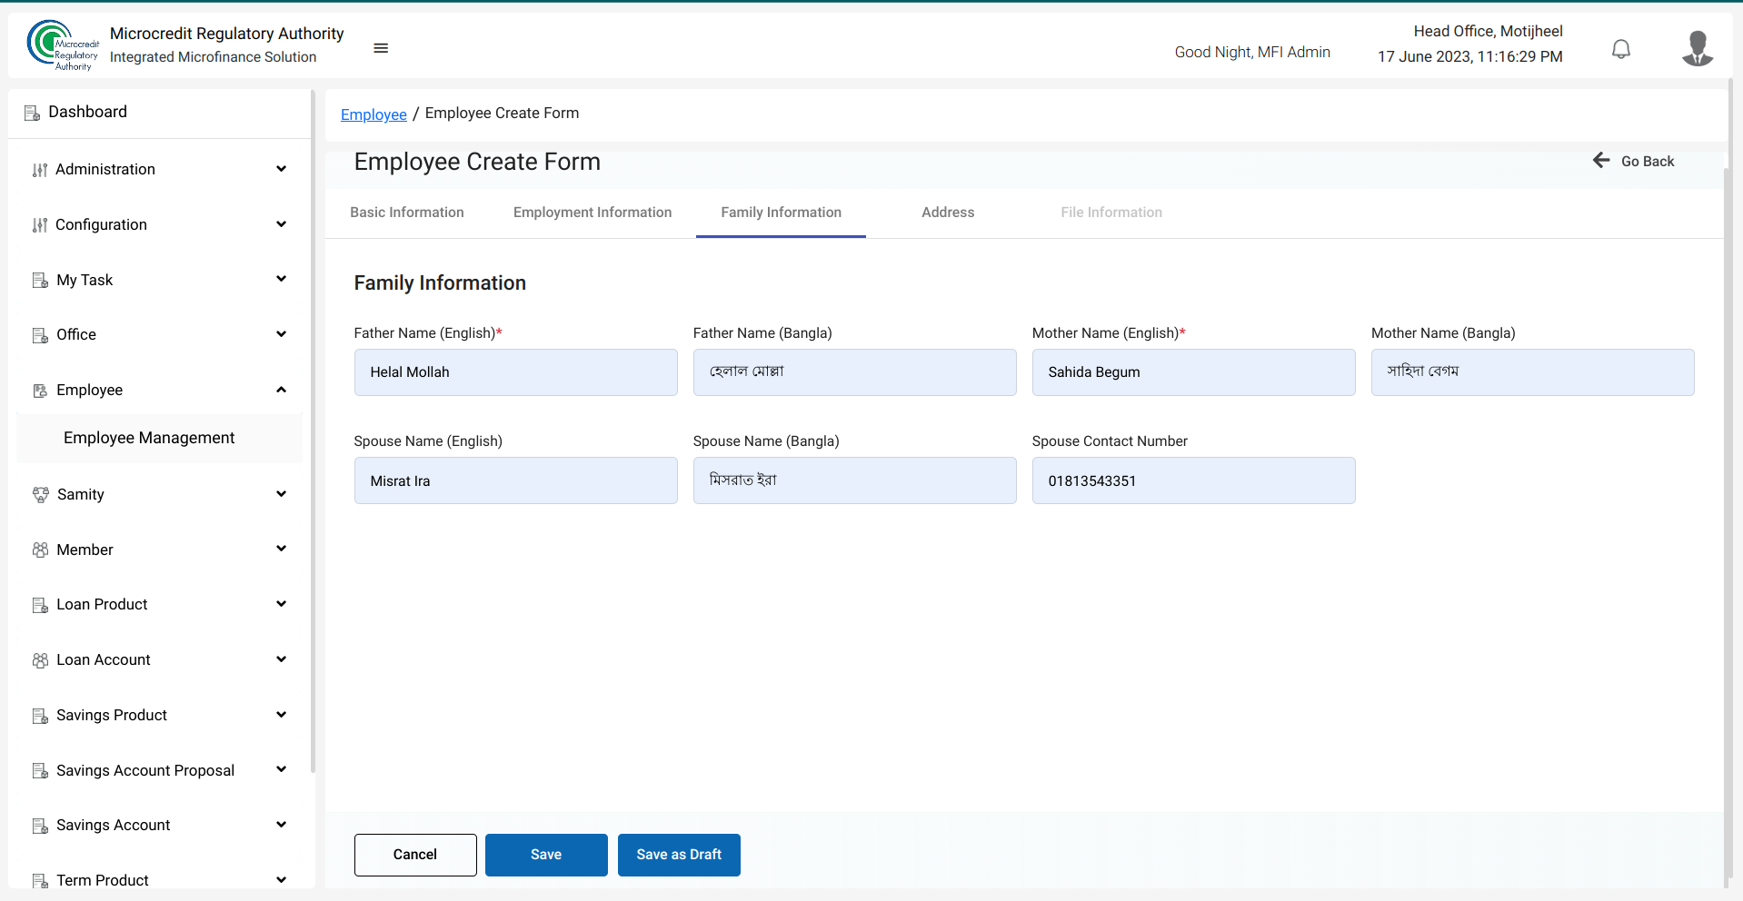Focus Mother Name (Bangla) field
This screenshot has height=901, width=1743.
coord(1533,372)
